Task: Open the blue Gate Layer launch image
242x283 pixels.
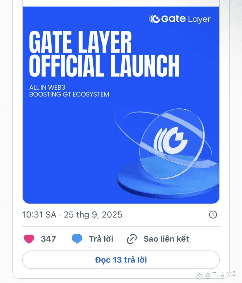Action: tap(121, 105)
